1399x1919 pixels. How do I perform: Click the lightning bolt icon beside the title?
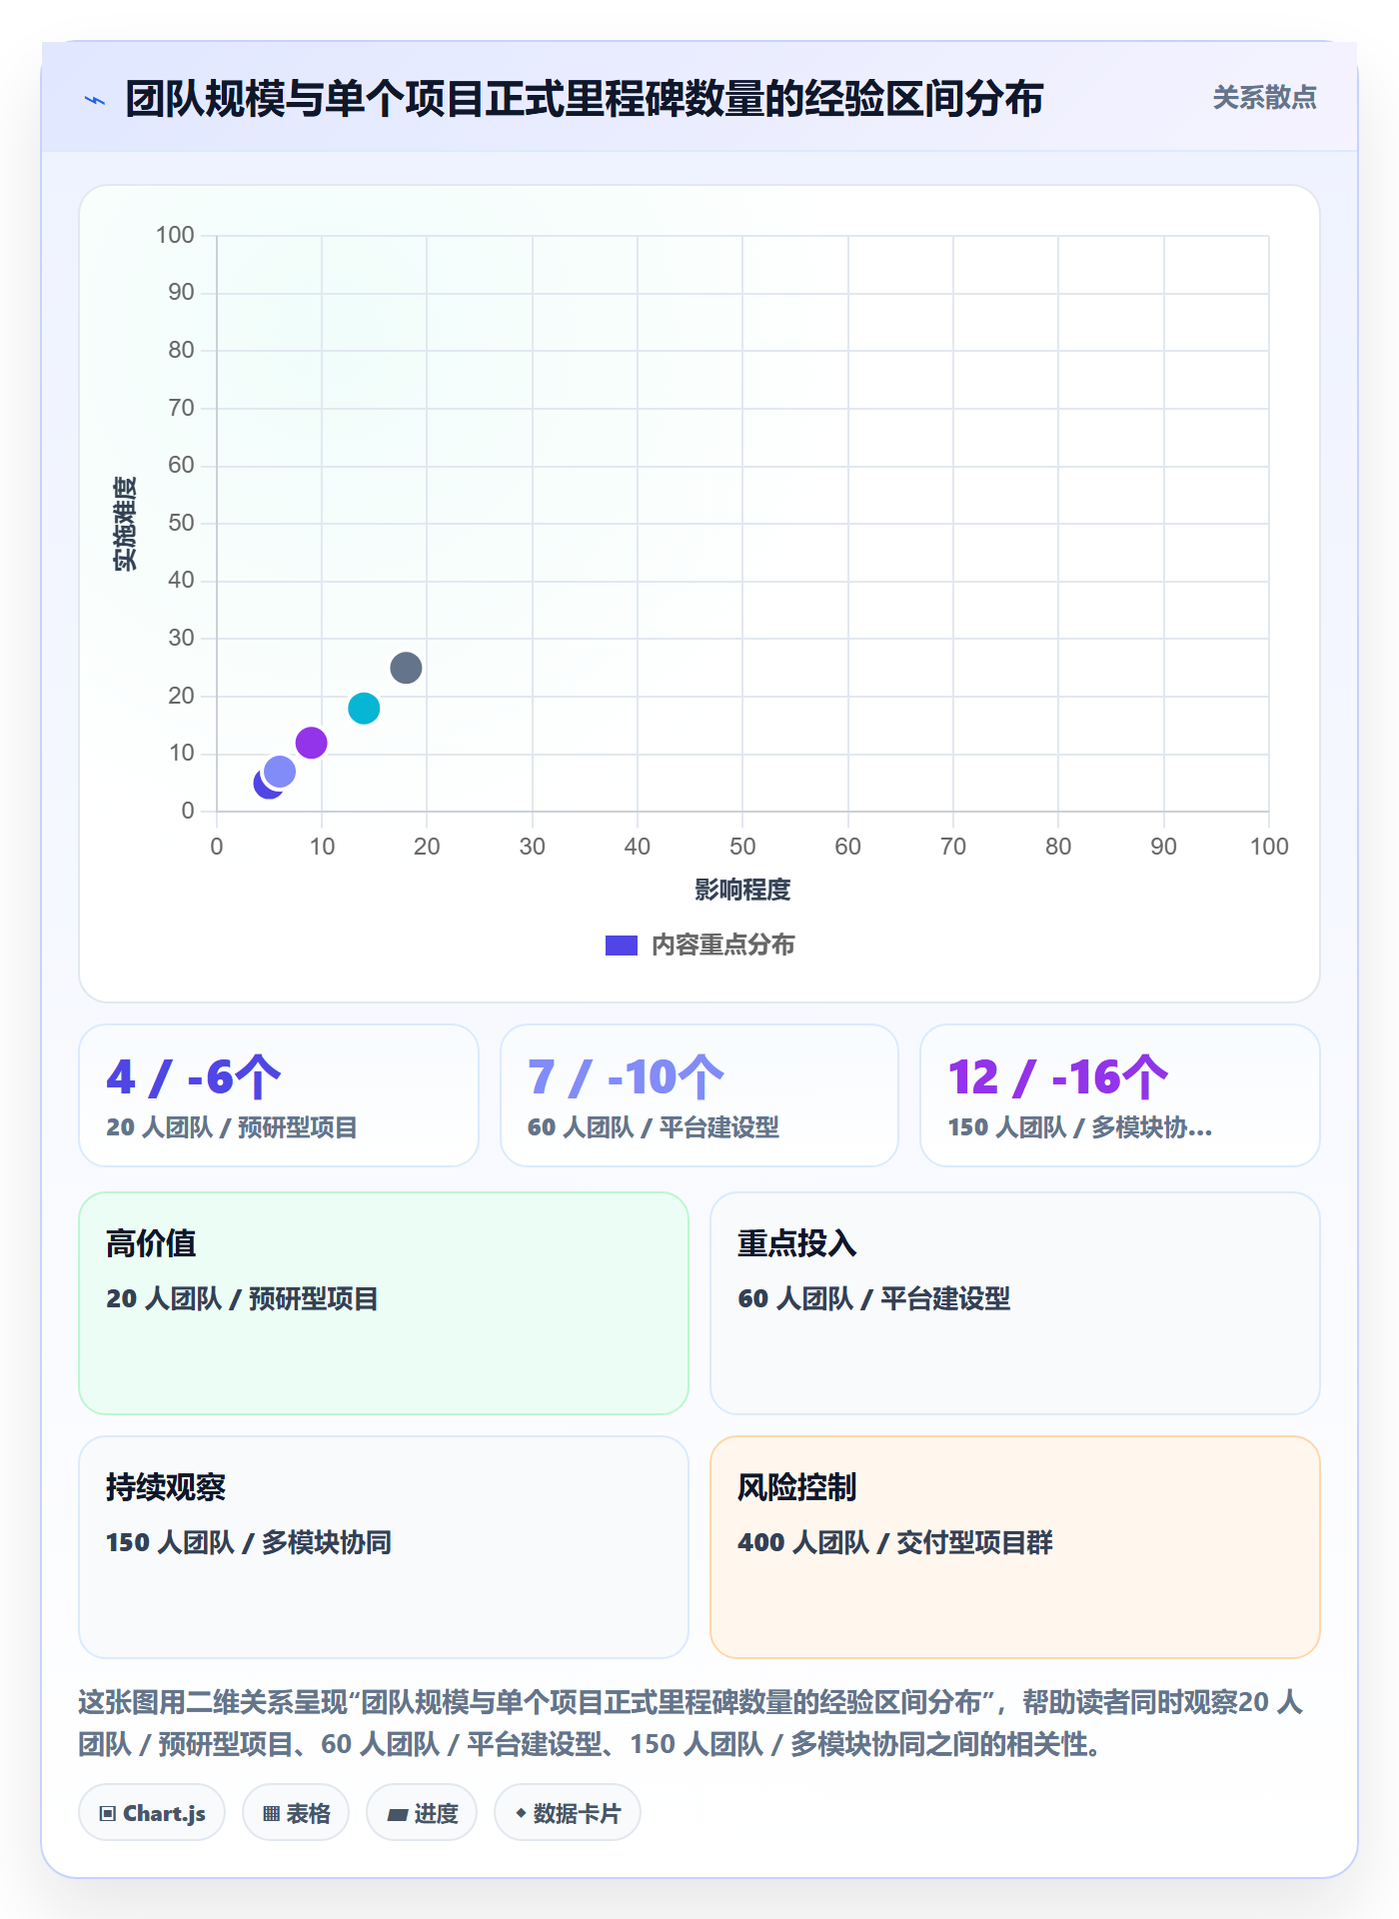[x=95, y=100]
